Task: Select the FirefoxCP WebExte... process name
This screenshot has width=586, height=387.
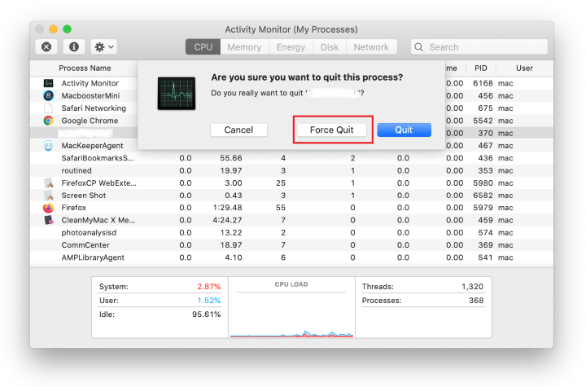Action: pos(99,183)
